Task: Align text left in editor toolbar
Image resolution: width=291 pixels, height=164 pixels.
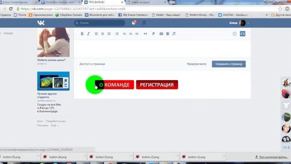Action: coord(96,34)
